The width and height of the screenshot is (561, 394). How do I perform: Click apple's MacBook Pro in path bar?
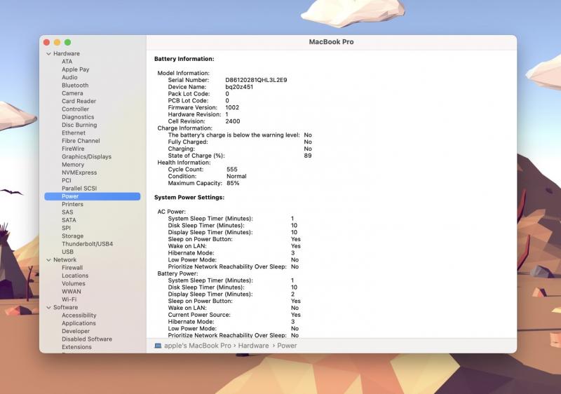pos(197,346)
